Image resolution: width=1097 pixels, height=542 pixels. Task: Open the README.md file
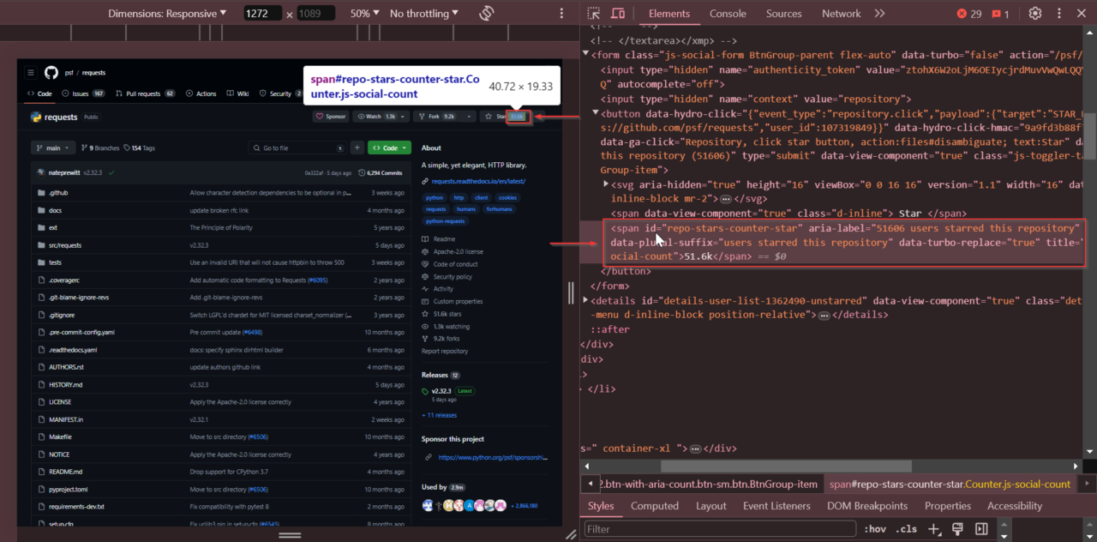(x=66, y=472)
